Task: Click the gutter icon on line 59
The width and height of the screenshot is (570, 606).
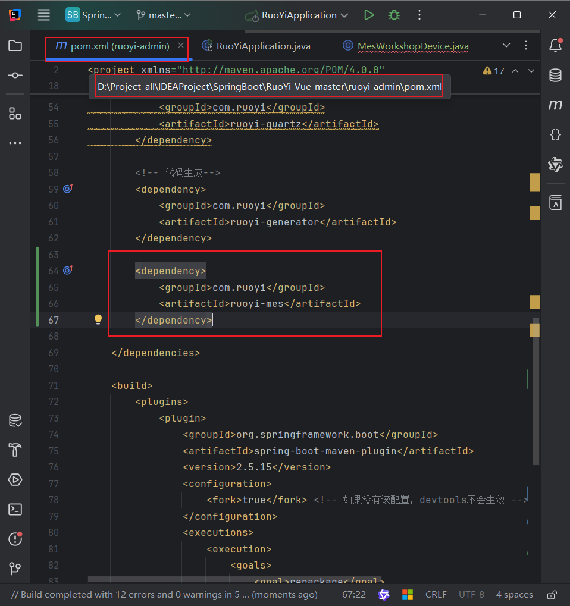Action: coord(68,189)
